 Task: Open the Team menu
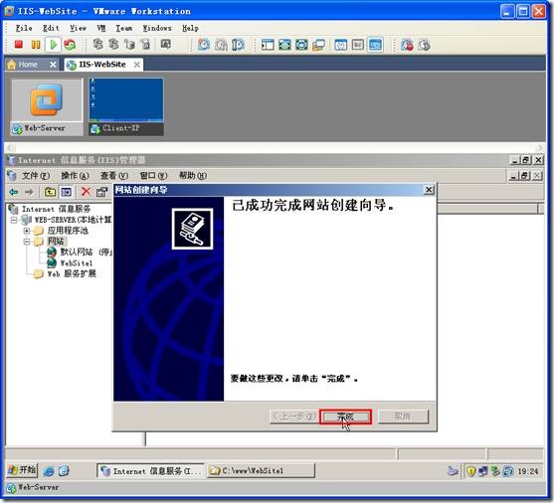124,28
